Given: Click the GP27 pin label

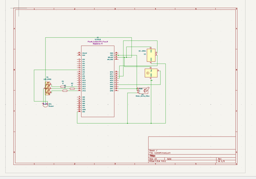Looking at the screenshot, I should (x=112, y=89).
